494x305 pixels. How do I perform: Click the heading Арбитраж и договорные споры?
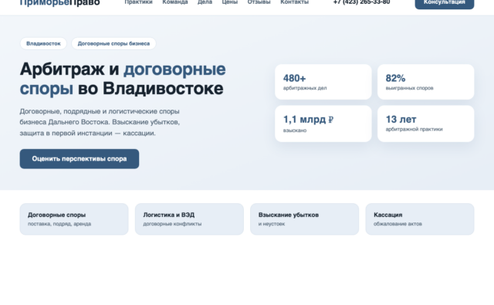pyautogui.click(x=123, y=79)
